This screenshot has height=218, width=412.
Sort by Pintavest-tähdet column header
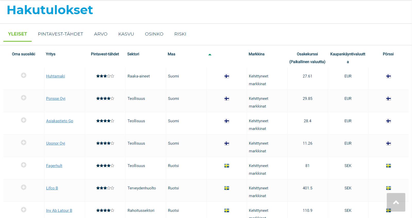pos(105,54)
